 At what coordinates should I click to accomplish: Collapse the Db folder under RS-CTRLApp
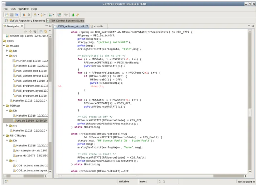click(7, 141)
